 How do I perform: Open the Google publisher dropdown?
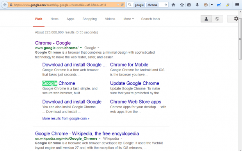coord(92,48)
